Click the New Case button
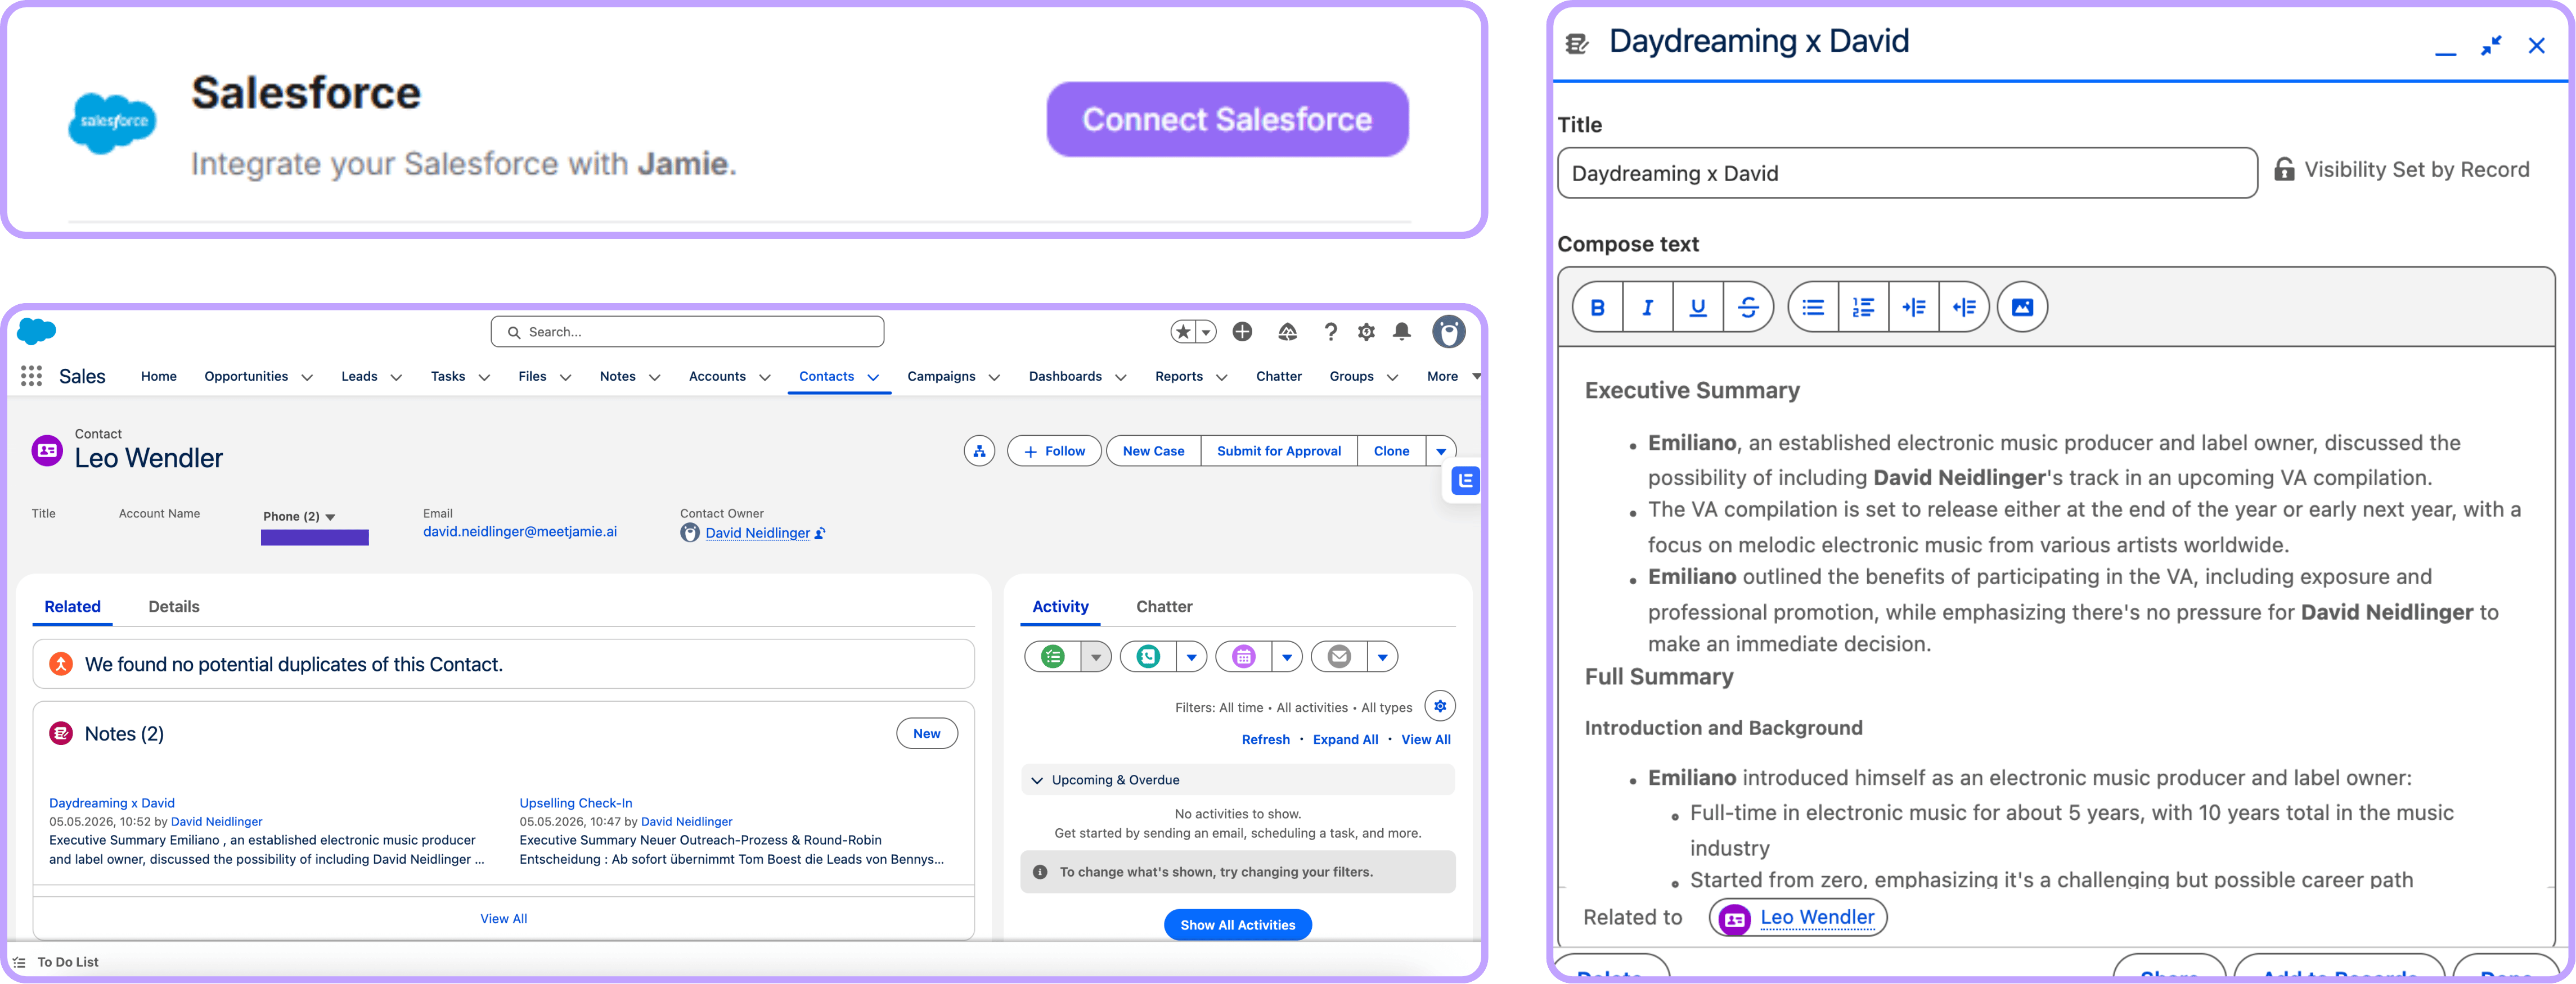Viewport: 2576px width, 984px height. 1153,451
